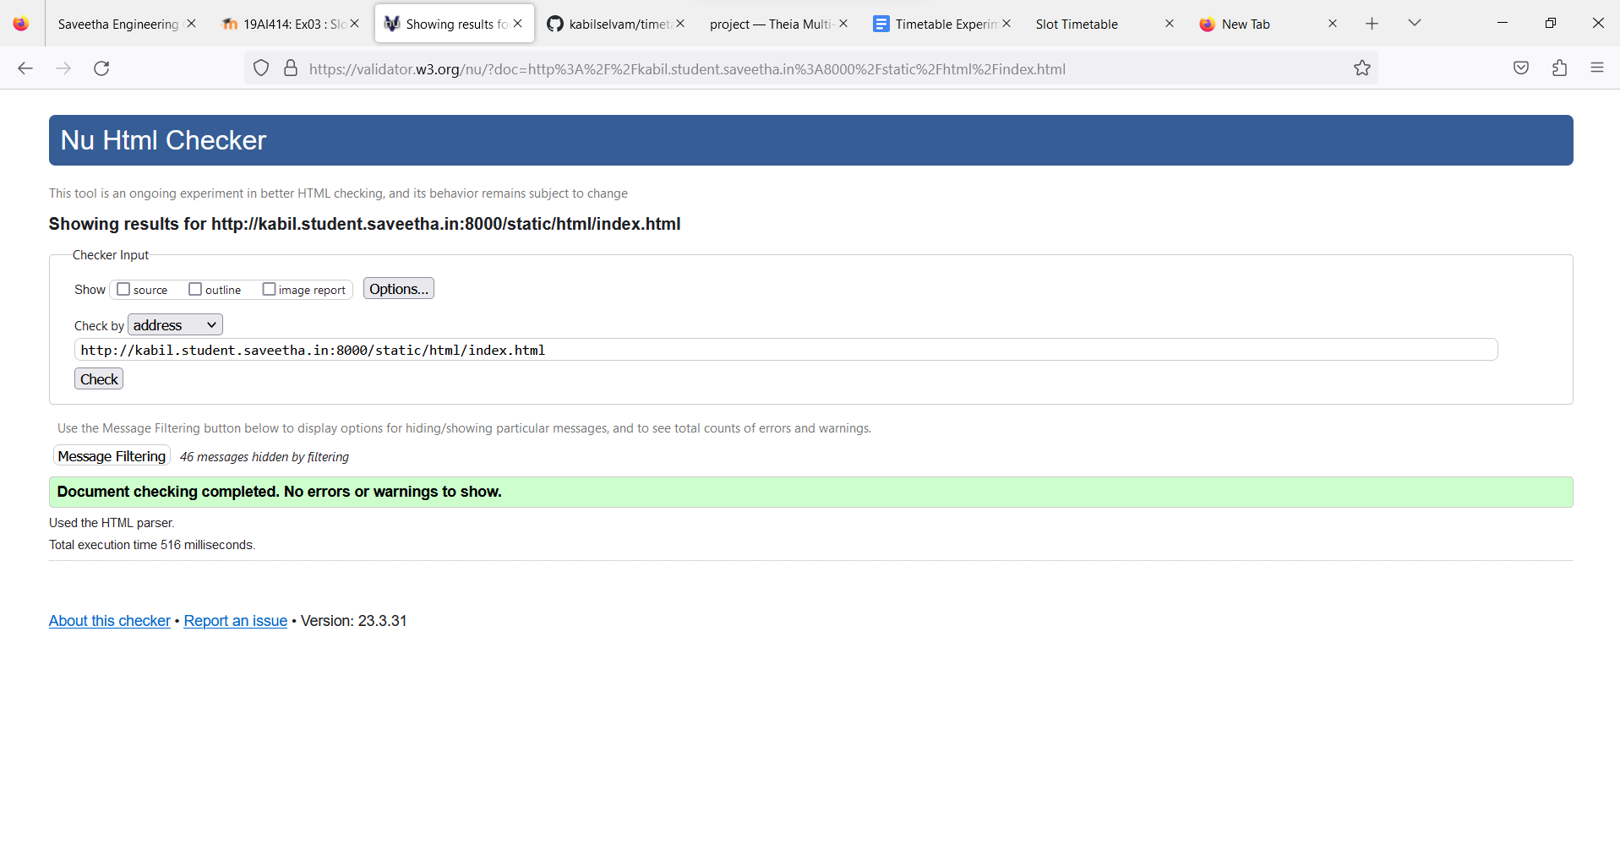Enable the outline checkbox
The height and width of the screenshot is (860, 1620).
coord(195,289)
